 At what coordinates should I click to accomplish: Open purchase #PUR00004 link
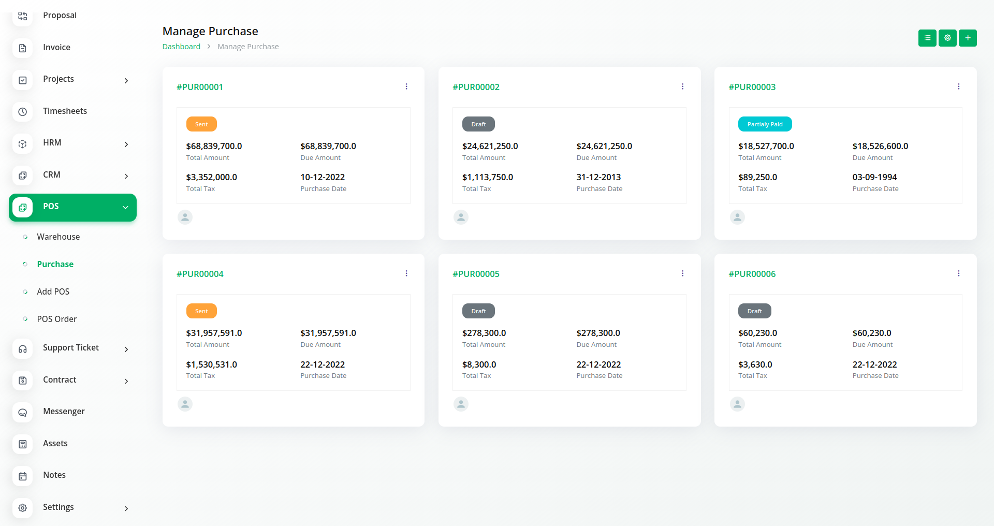coord(200,274)
